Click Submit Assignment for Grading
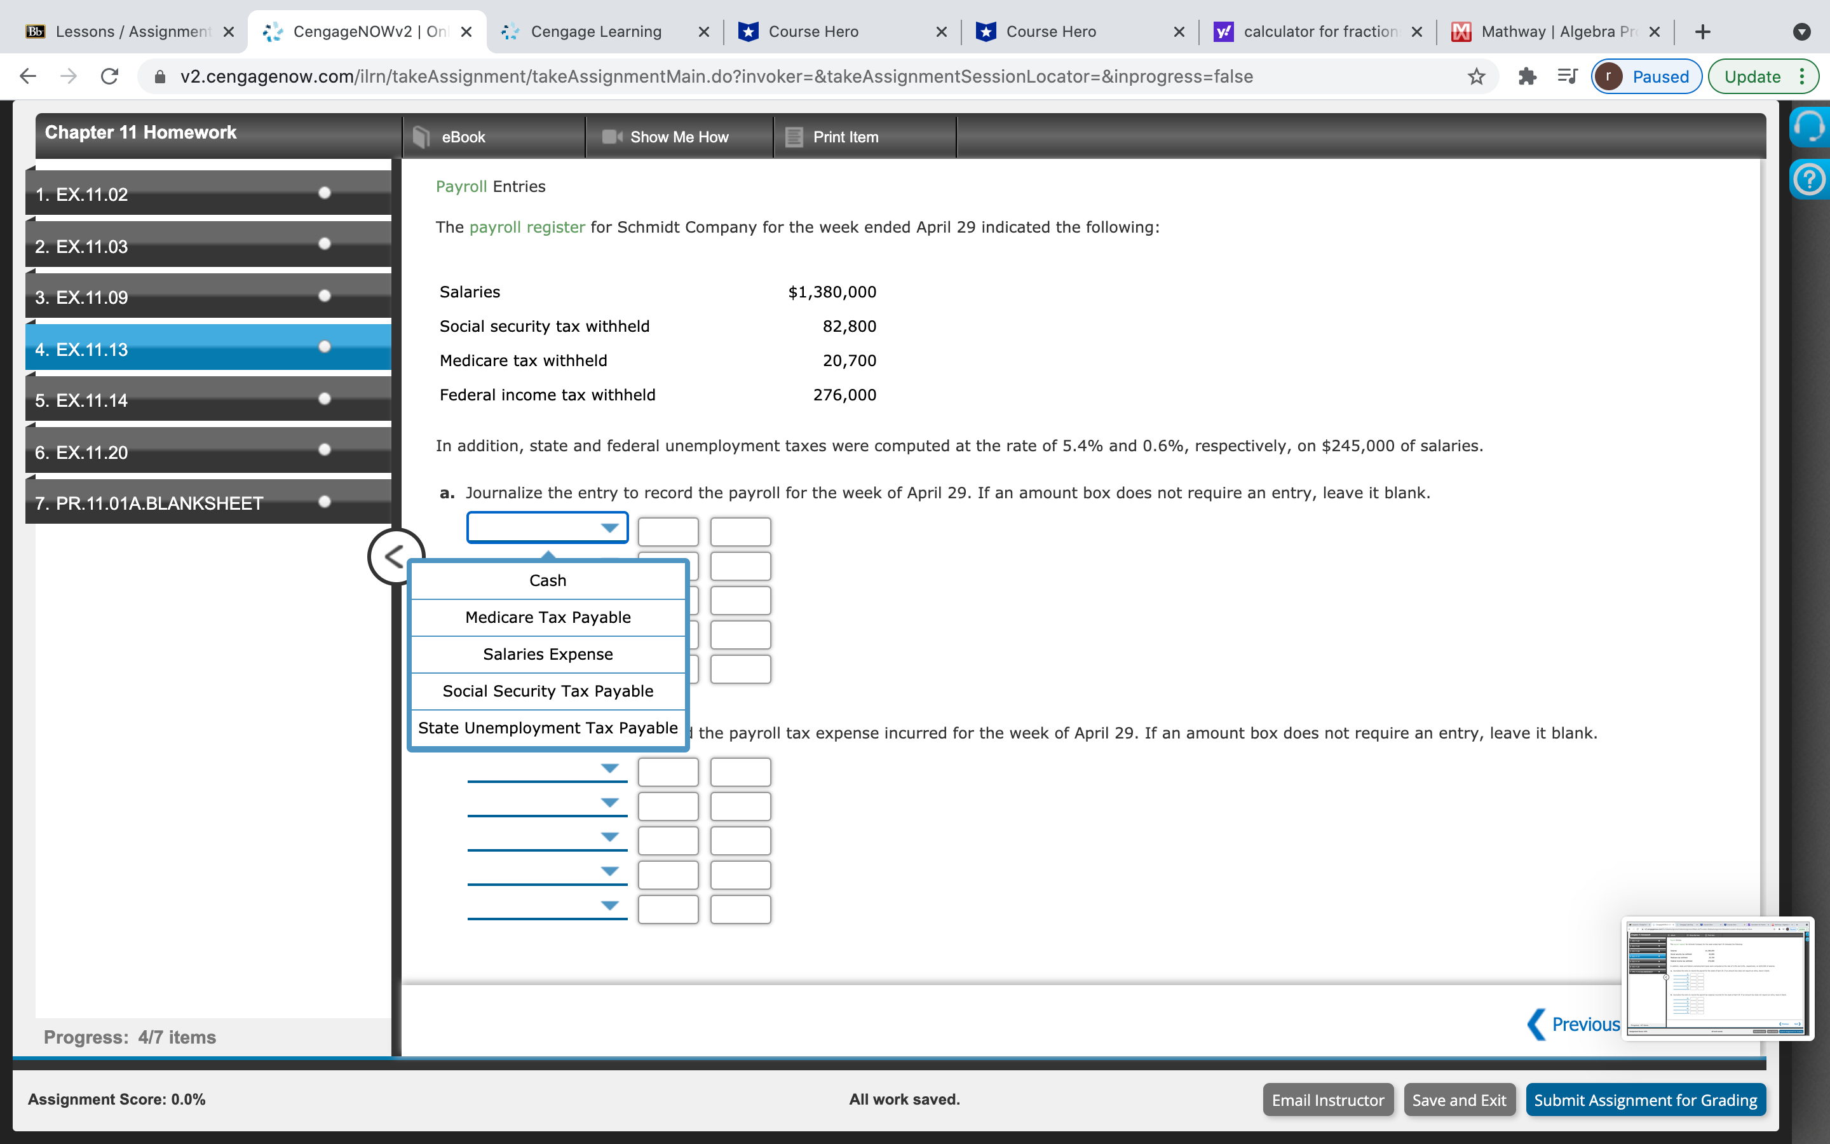This screenshot has height=1144, width=1830. pyautogui.click(x=1644, y=1100)
